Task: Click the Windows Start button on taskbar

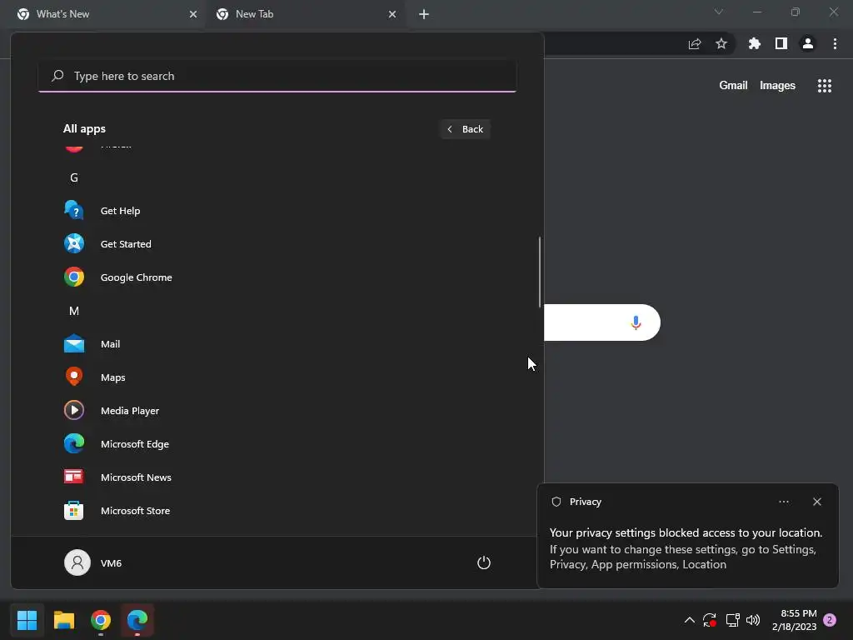Action: coord(27,620)
